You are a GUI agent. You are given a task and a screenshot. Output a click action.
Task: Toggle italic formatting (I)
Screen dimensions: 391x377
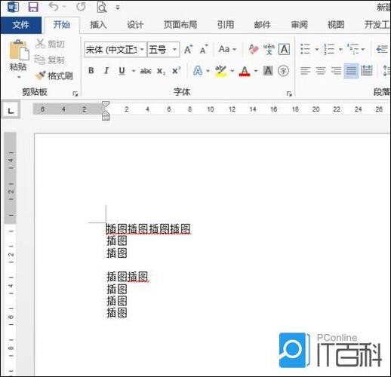106,71
